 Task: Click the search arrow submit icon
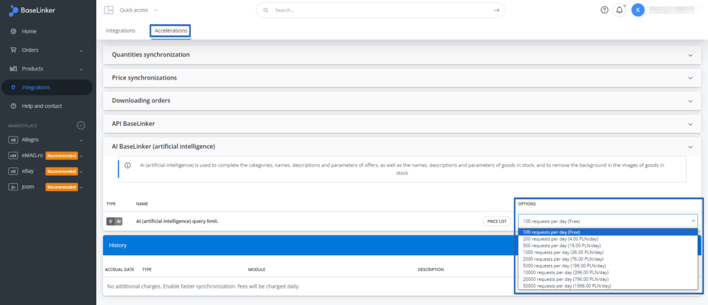click(496, 10)
